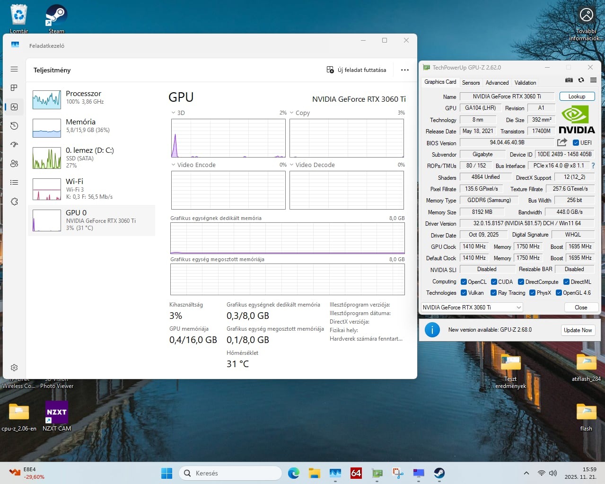Toggle PhysX checkbox
The image size is (605, 484).
(532, 292)
